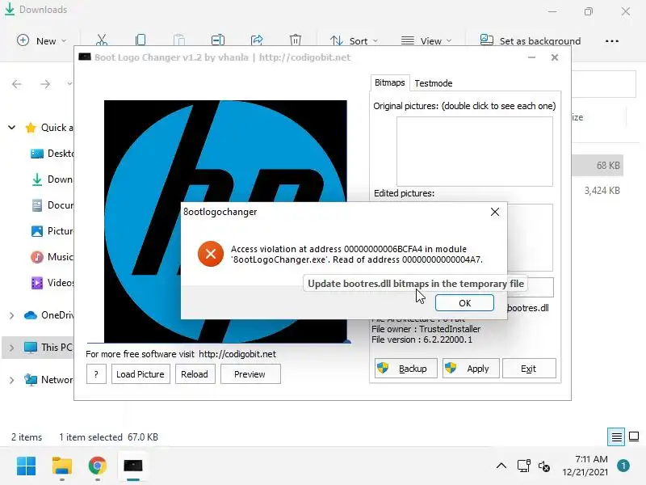Viewport: 646px width, 485px height.
Task: Select Desktop in navigation pane
Action: [x=52, y=154]
